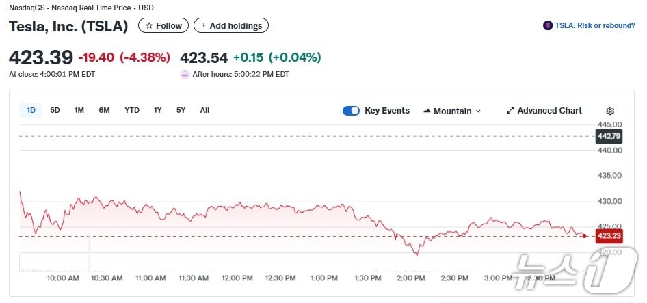Show the 5Y chart range
Screen dimensions: 647x303
point(181,110)
